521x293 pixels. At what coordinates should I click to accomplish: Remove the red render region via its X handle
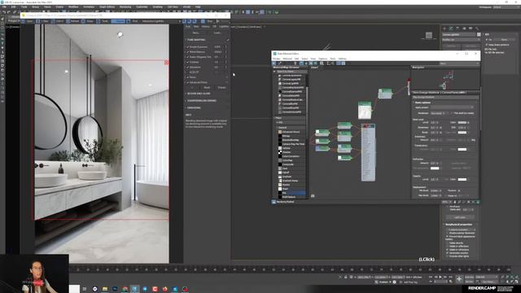click(x=166, y=63)
